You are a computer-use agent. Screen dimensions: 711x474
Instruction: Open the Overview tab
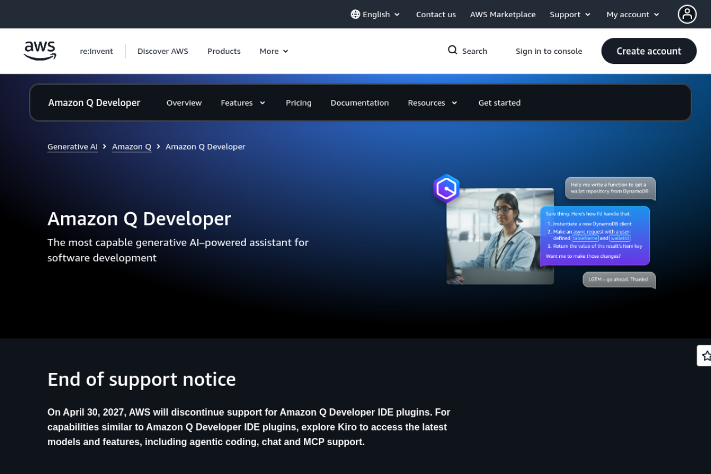tap(184, 103)
